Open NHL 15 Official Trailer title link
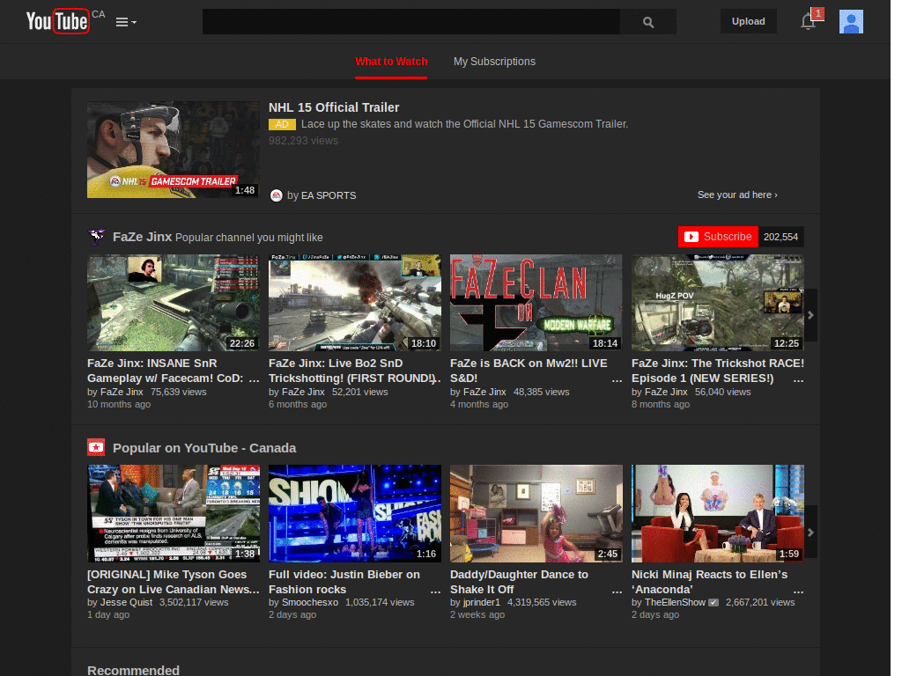This screenshot has height=676, width=902. point(334,107)
